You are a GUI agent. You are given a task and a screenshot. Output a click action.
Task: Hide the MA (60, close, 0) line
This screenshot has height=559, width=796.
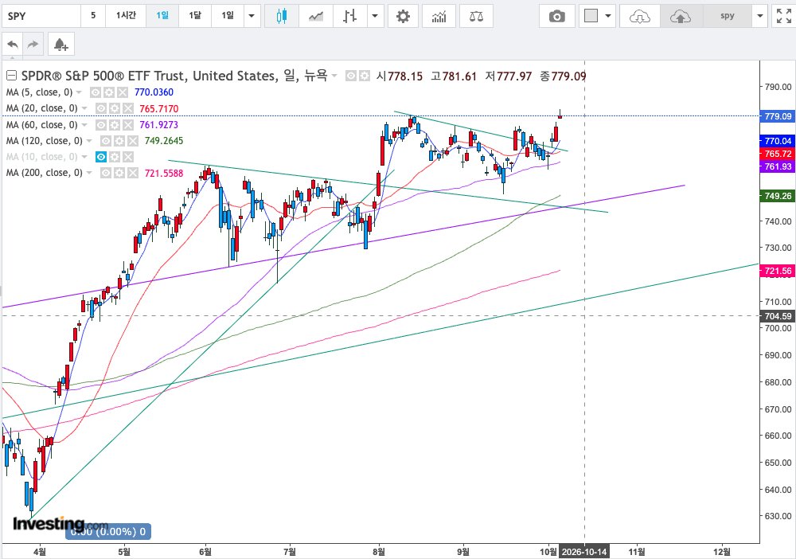coord(101,125)
